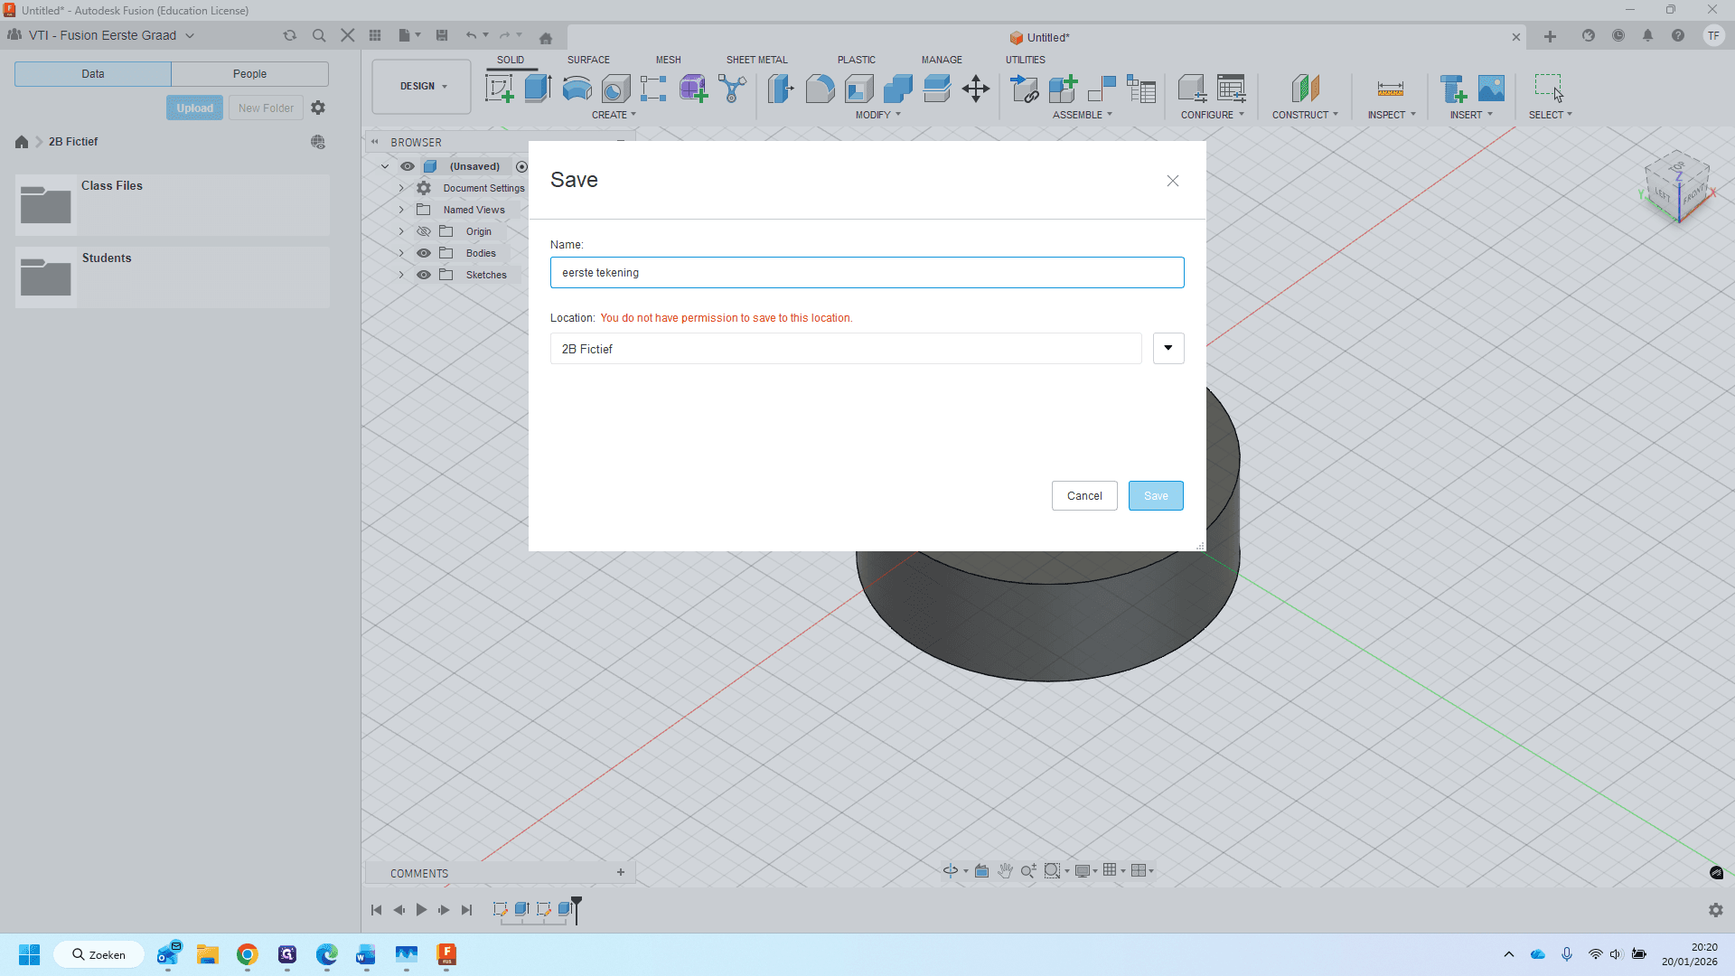
Task: Select the Create Sketch tool
Action: point(499,89)
